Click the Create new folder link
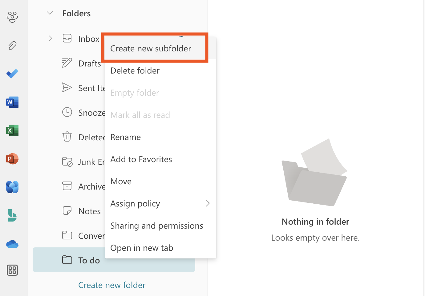 (x=112, y=285)
